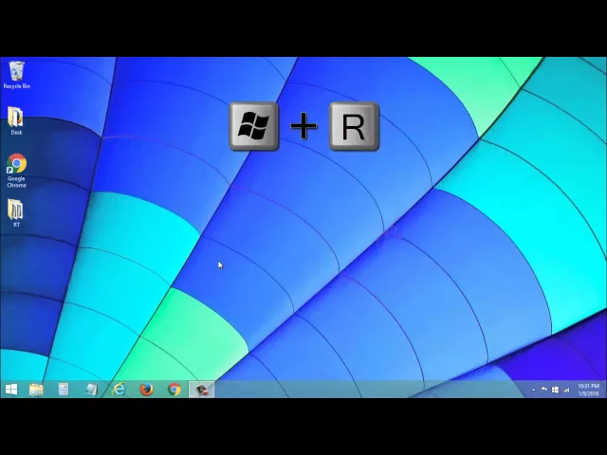Launch Firefox from the taskbar

146,389
